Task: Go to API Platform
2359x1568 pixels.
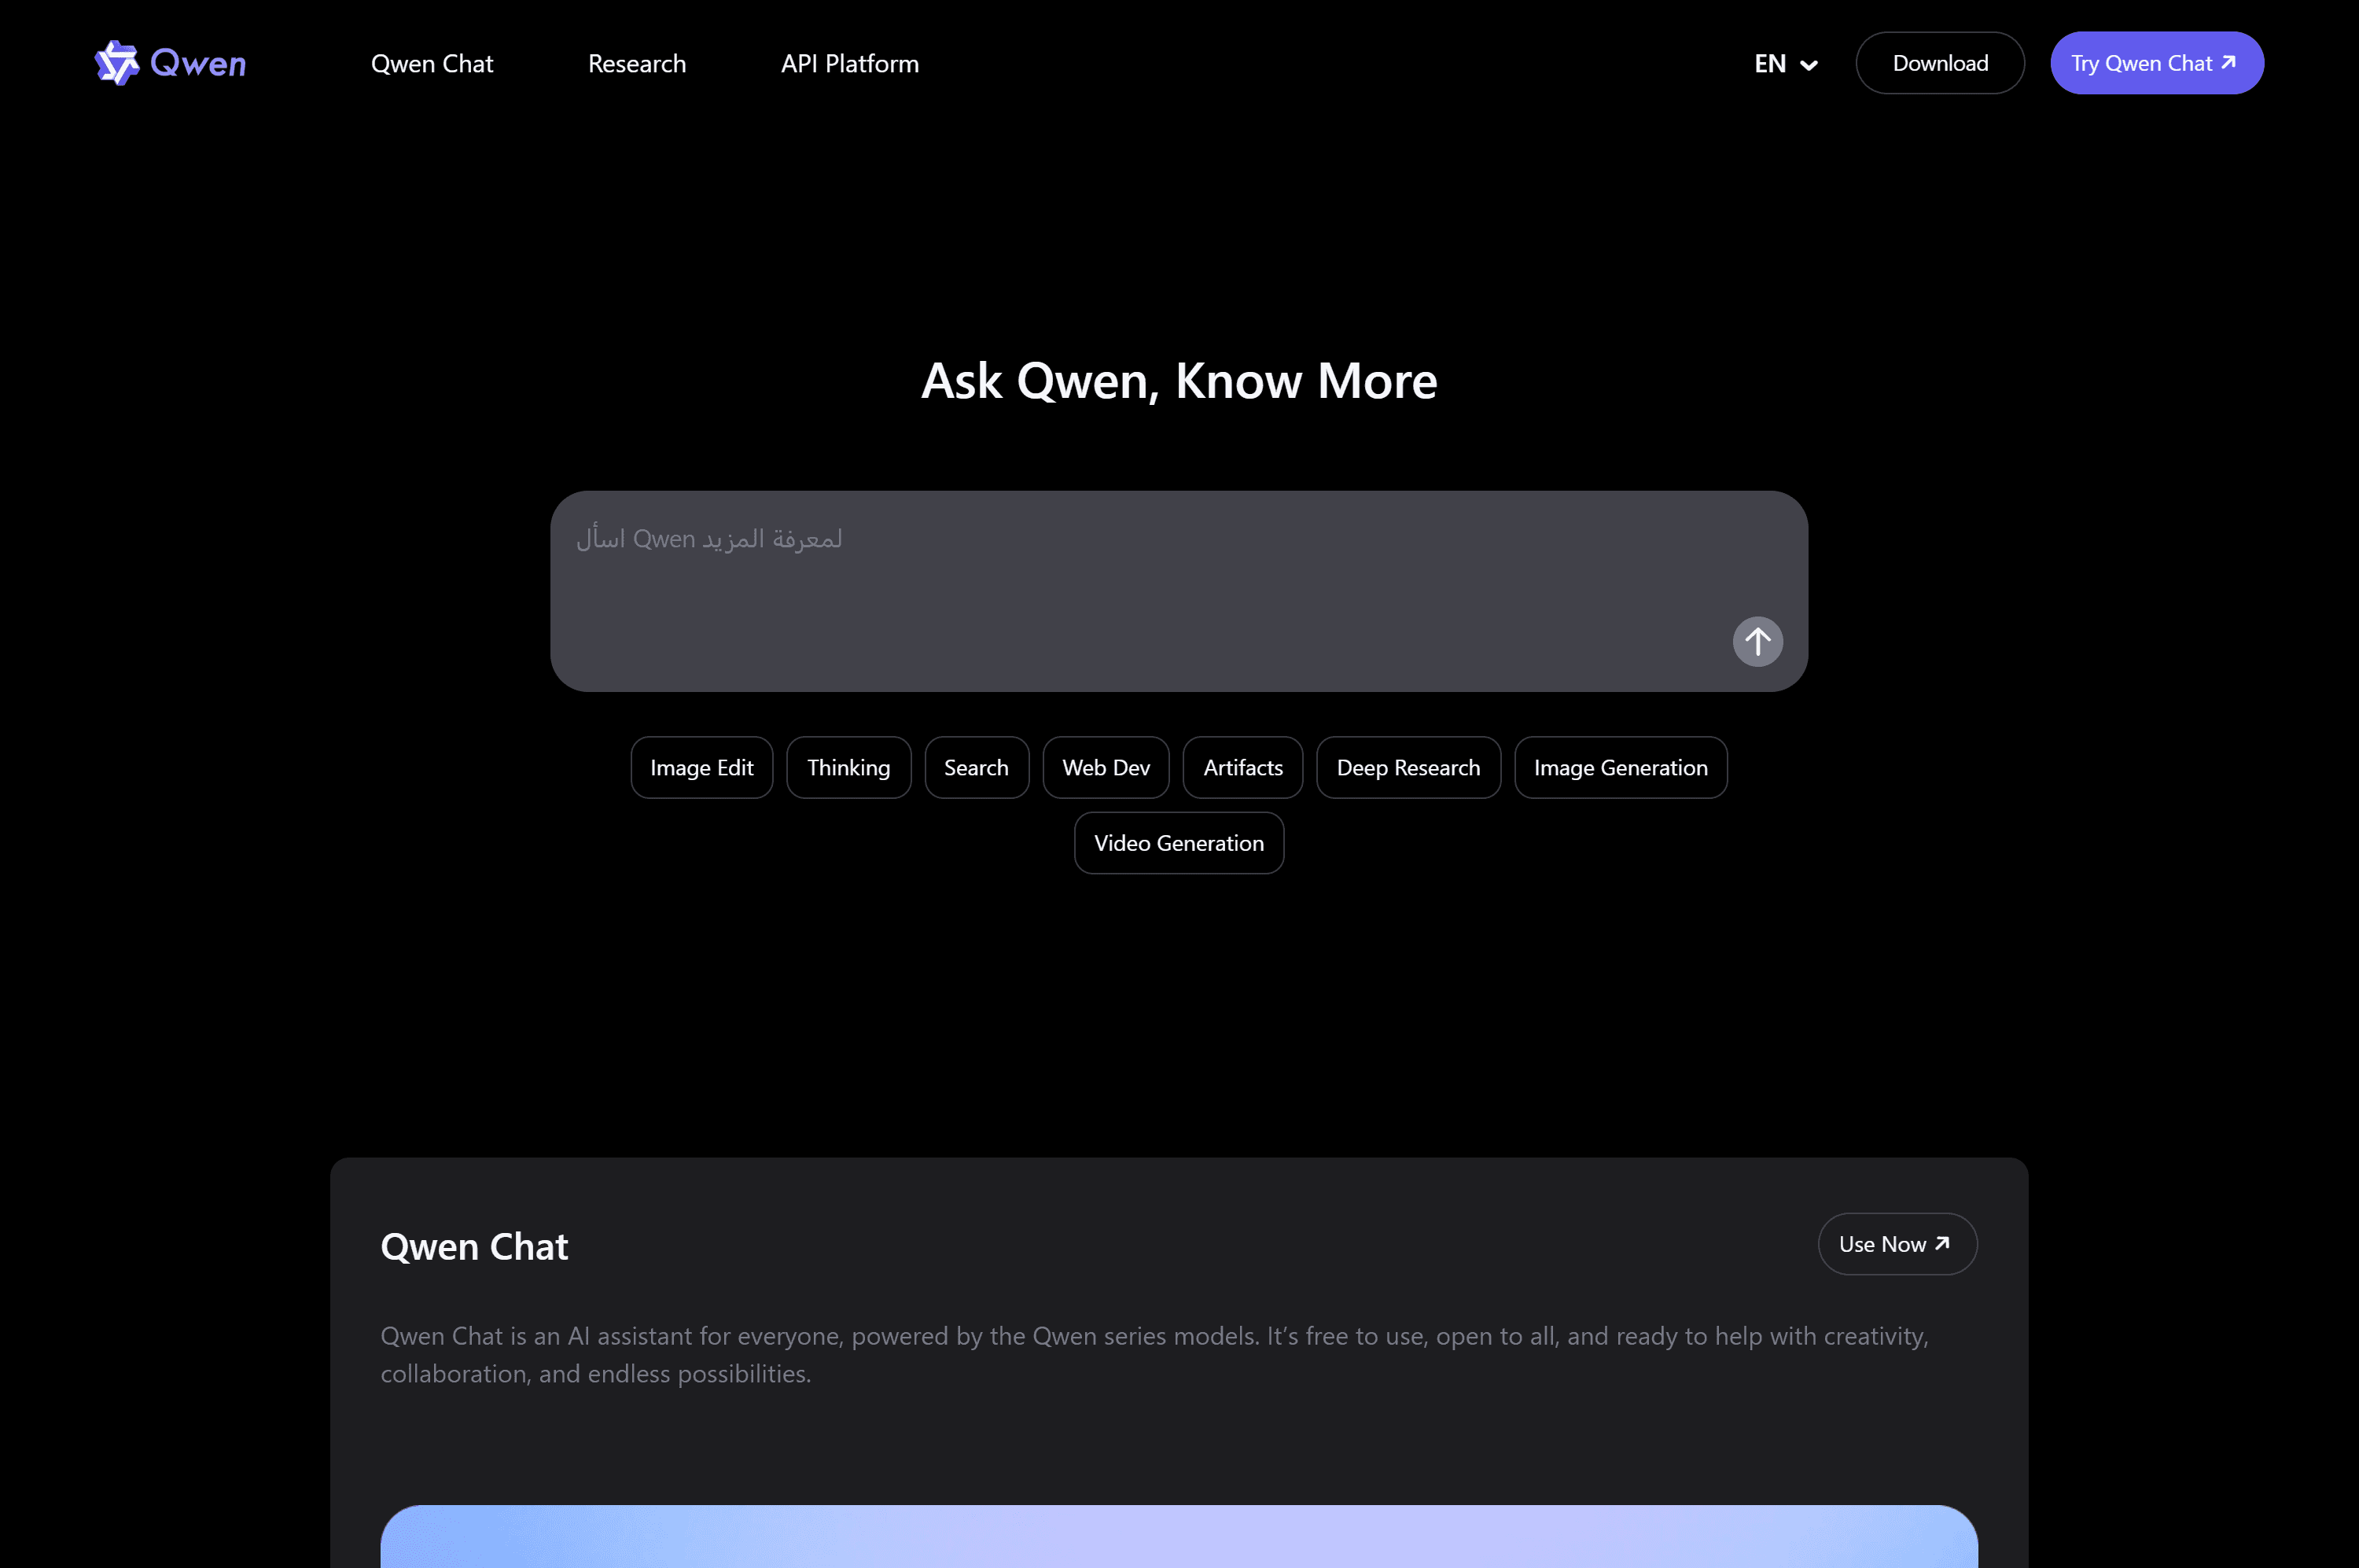Action: 849,64
